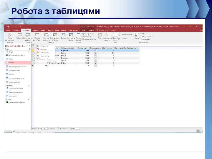Image resolution: width=212 pixels, height=159 pixels.
Task: Switch to the Главная ribbon tab
Action: click(x=17, y=30)
